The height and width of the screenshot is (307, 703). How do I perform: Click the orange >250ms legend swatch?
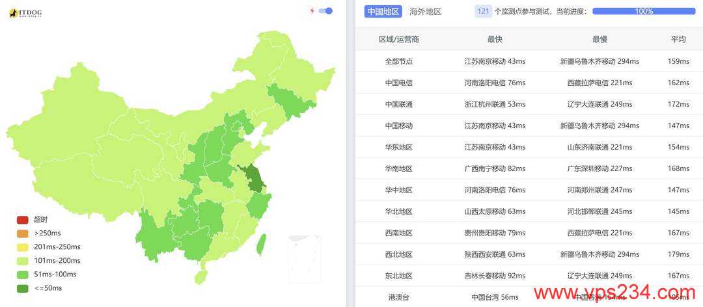pyautogui.click(x=22, y=234)
